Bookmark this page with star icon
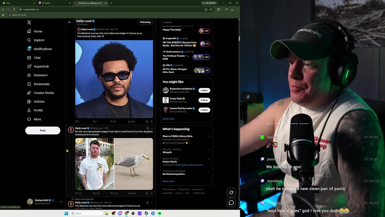This screenshot has width=385, height=217. (x=211, y=9)
